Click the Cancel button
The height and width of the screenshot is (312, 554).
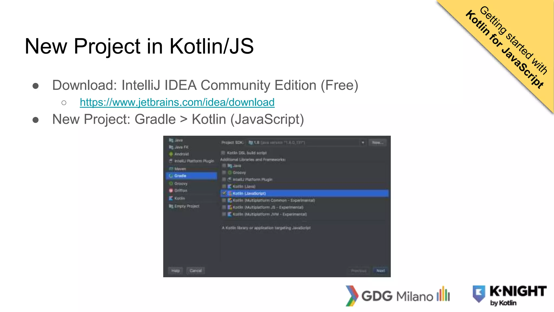tap(196, 271)
